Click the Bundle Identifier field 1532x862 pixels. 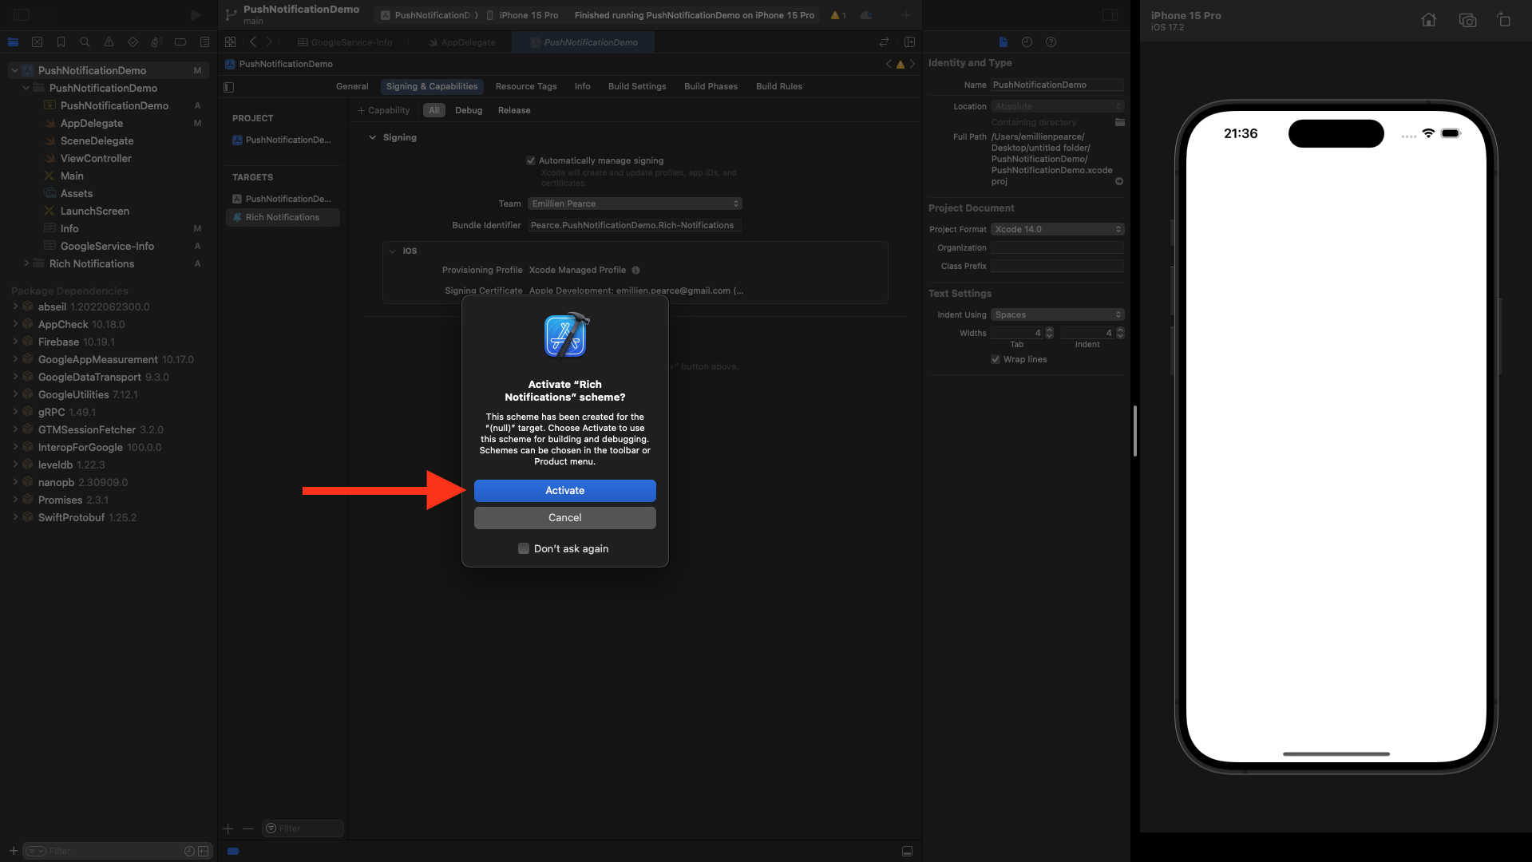635,225
